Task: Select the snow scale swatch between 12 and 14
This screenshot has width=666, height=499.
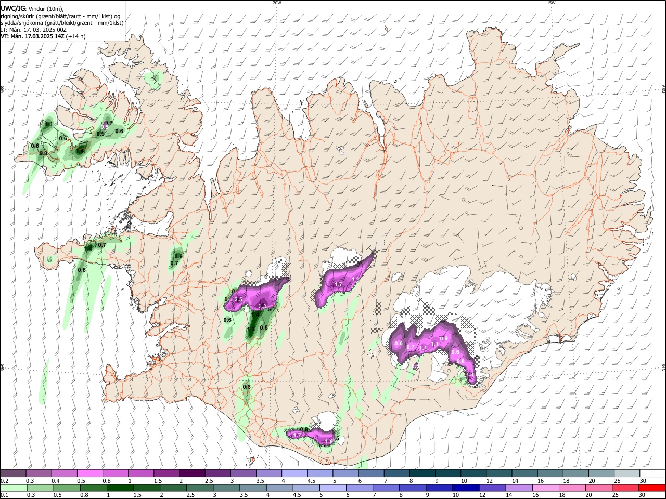Action: 499,473
